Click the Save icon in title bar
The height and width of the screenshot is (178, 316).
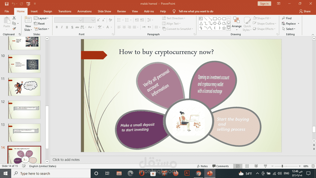[7, 4]
